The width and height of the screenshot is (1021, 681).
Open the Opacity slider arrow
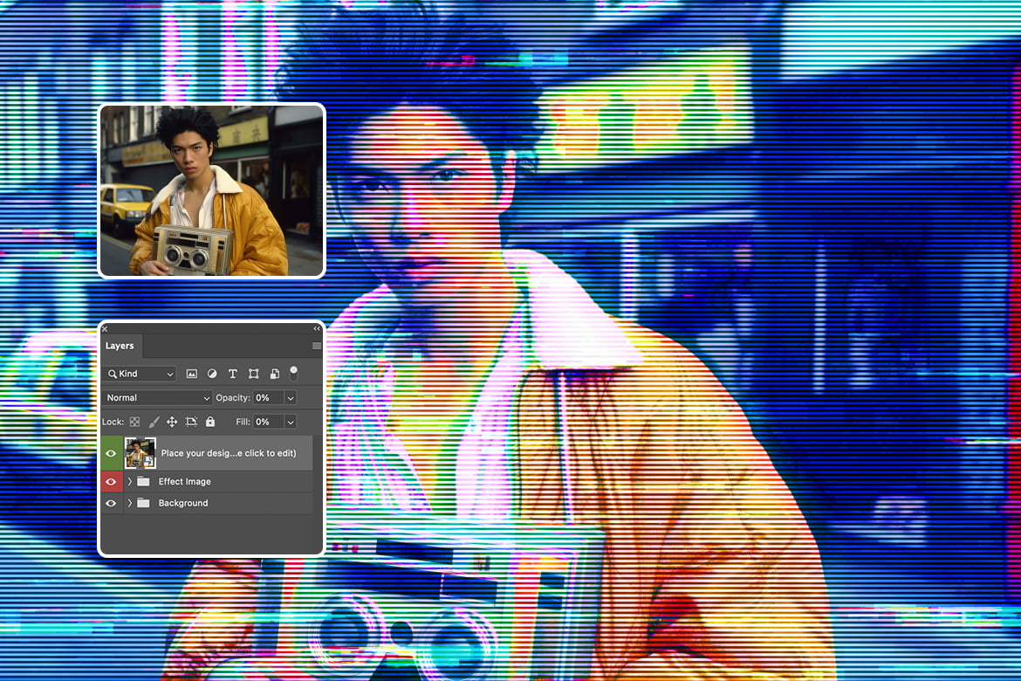tap(291, 397)
